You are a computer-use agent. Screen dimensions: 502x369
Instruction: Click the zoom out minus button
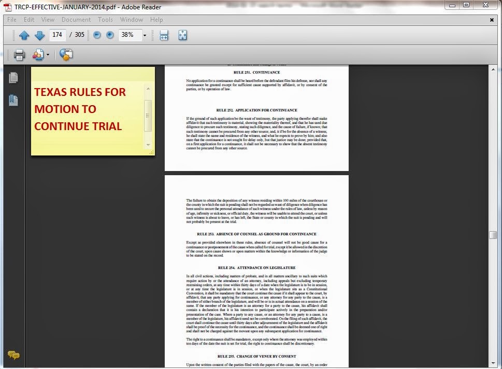97,35
